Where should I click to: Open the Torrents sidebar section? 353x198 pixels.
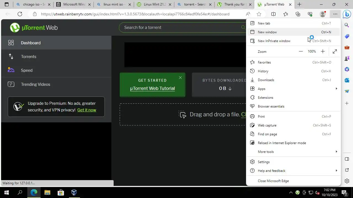pos(56,56)
